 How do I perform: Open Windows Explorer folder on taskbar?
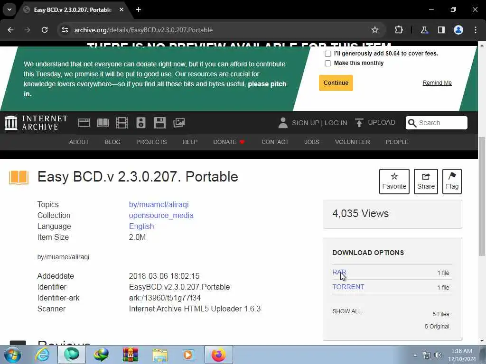click(x=160, y=355)
